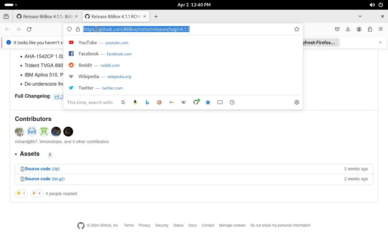This screenshot has height=242, width=388.
Task: Open first contributor avatar
Action: coord(20,132)
